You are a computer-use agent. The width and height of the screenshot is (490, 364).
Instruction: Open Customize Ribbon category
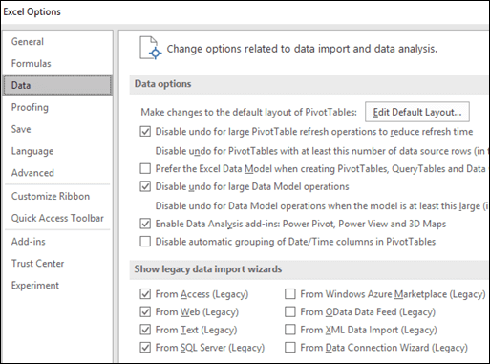[x=51, y=196]
